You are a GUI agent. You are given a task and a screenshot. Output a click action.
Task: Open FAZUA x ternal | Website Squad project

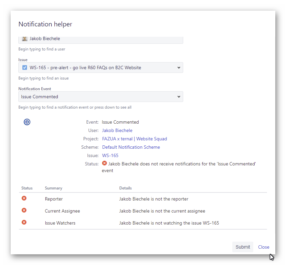click(134, 139)
